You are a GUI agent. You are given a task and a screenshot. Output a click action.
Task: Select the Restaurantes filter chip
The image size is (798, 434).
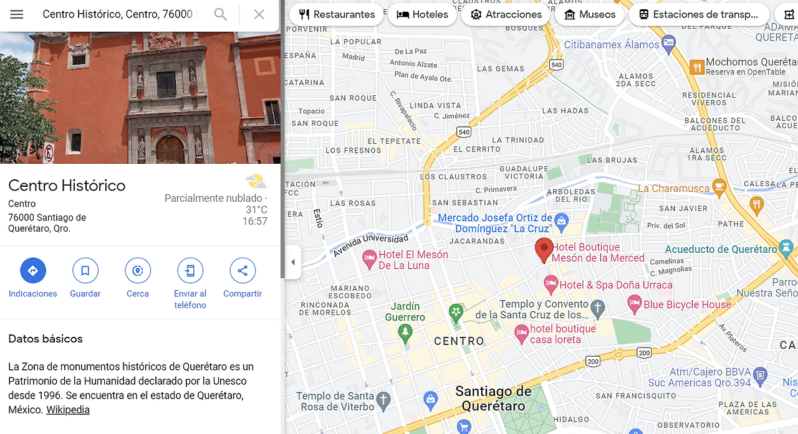pyautogui.click(x=337, y=14)
